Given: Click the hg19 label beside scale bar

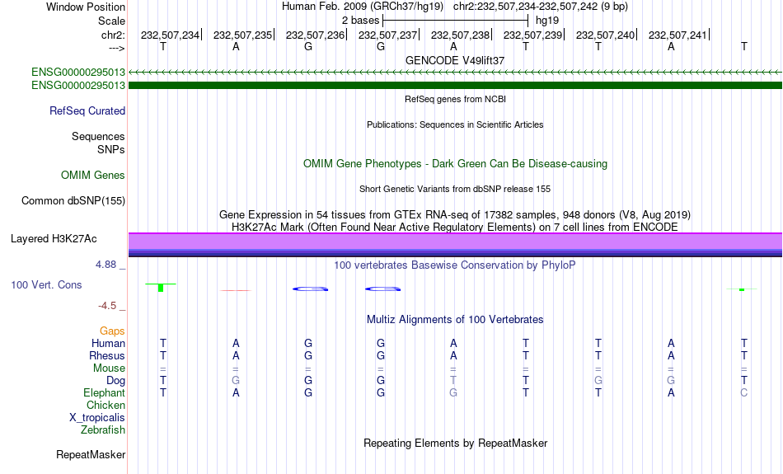Looking at the screenshot, I should coord(547,21).
